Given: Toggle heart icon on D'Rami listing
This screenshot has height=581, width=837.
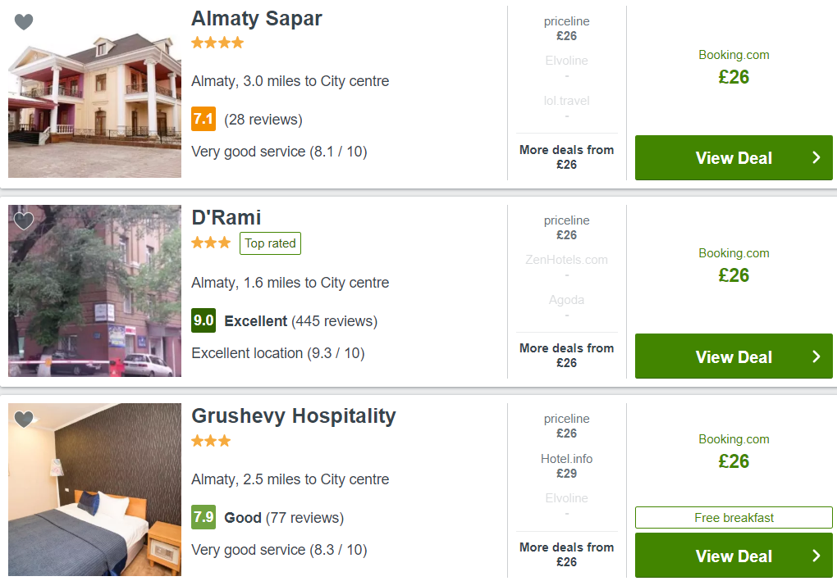Looking at the screenshot, I should pyautogui.click(x=24, y=220).
